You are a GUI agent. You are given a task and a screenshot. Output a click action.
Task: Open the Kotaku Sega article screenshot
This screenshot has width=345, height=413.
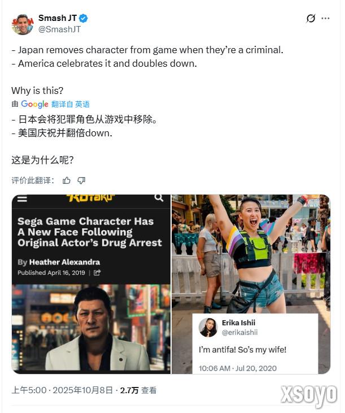pyautogui.click(x=91, y=284)
